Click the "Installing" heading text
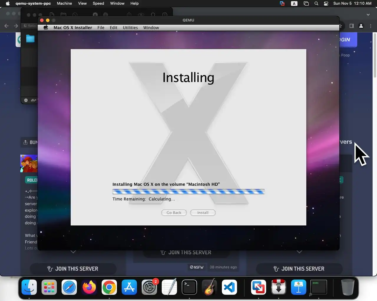 188,78
